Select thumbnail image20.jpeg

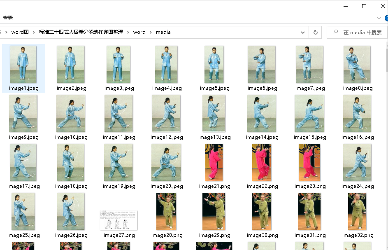[x=166, y=162]
